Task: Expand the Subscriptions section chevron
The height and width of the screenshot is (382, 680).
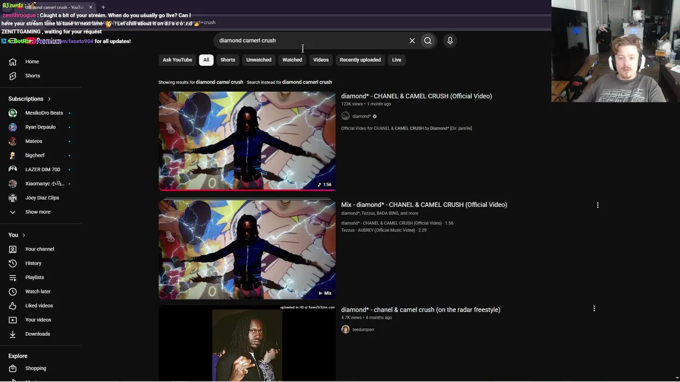Action: [49, 99]
